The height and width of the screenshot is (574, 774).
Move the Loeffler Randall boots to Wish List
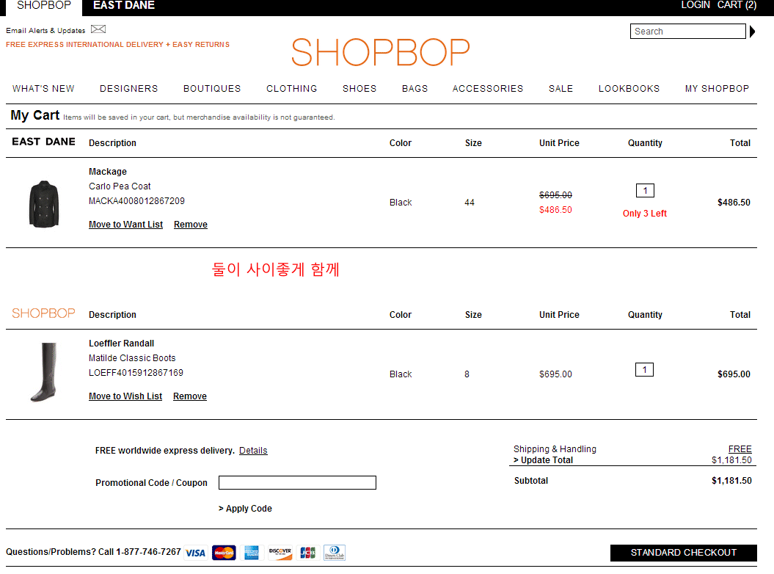(x=125, y=396)
